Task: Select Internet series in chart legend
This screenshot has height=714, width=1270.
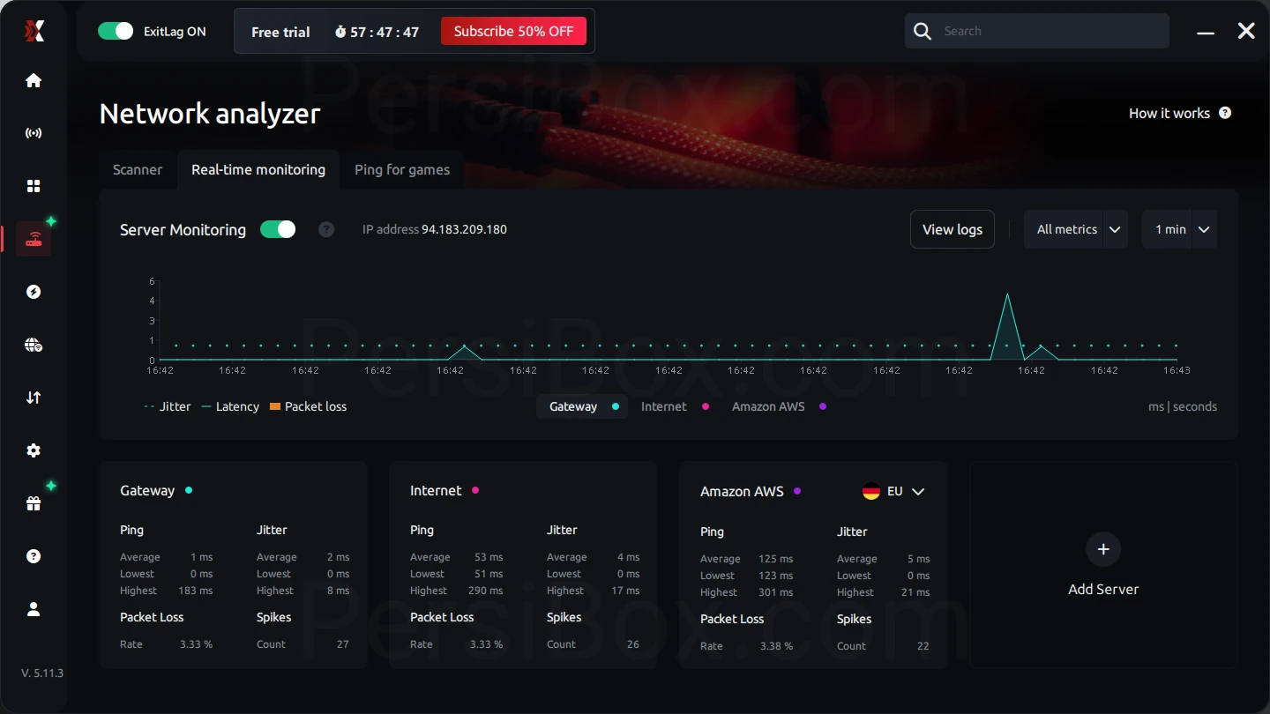Action: pos(675,406)
